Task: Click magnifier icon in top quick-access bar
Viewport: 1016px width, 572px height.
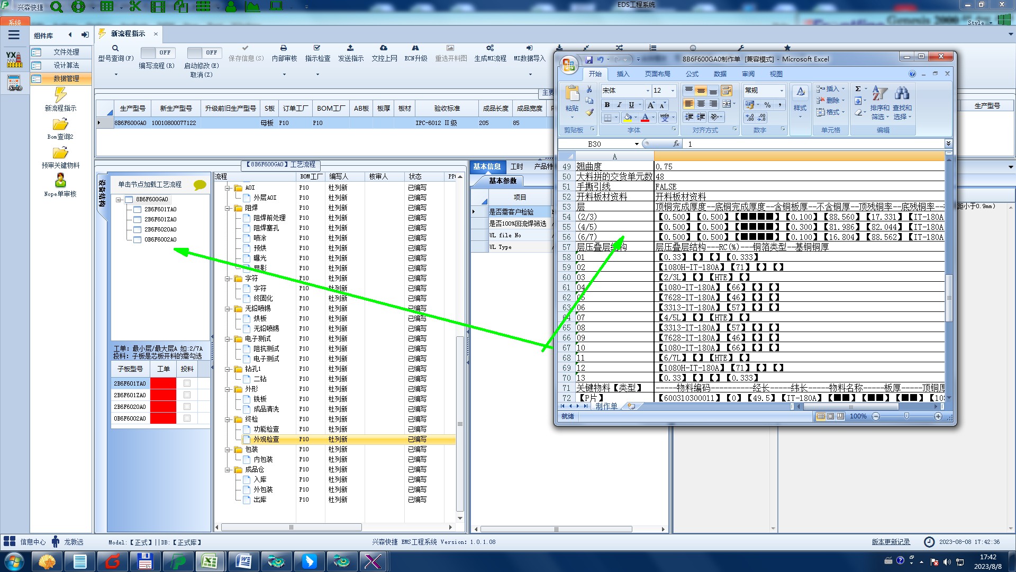Action: (57, 7)
